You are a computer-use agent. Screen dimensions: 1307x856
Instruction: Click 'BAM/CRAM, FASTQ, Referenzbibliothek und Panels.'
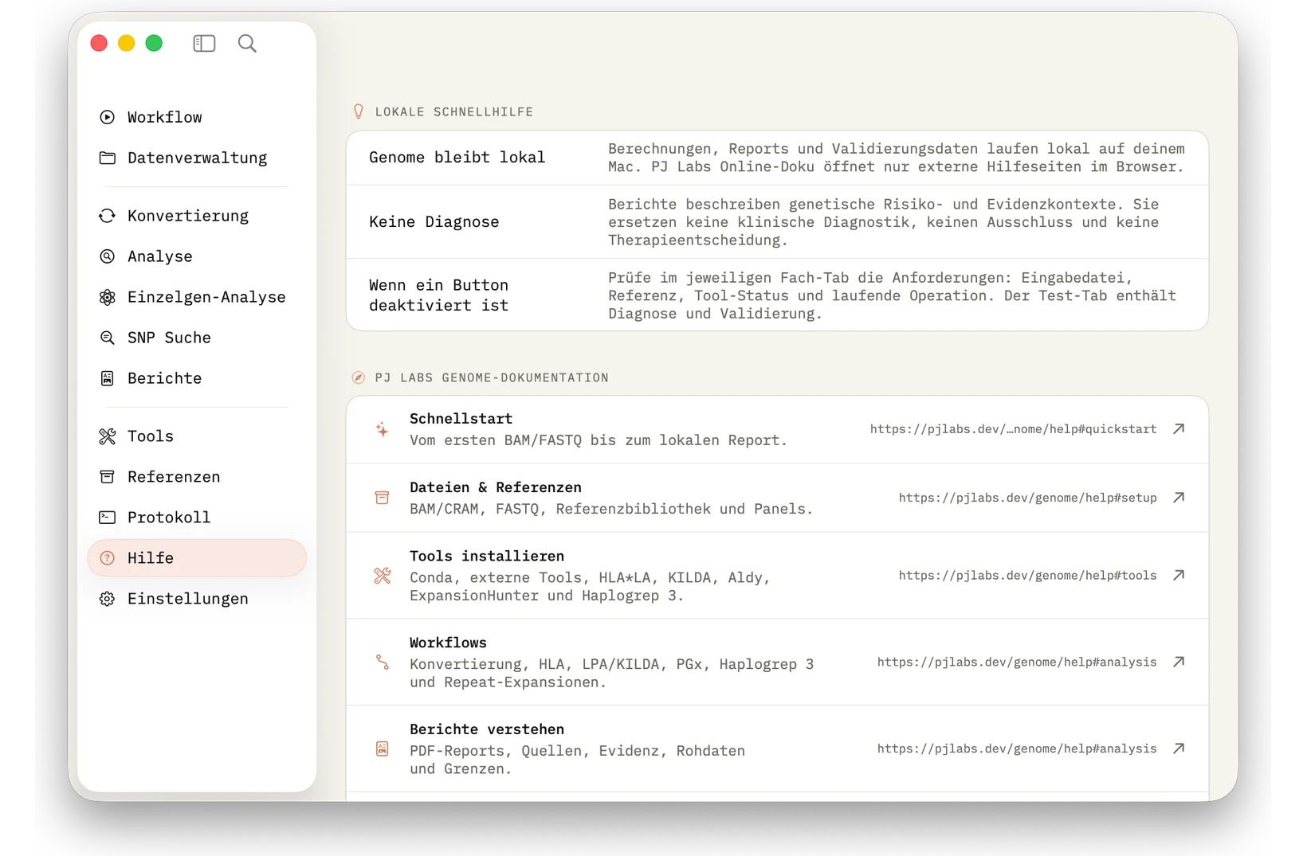(611, 509)
